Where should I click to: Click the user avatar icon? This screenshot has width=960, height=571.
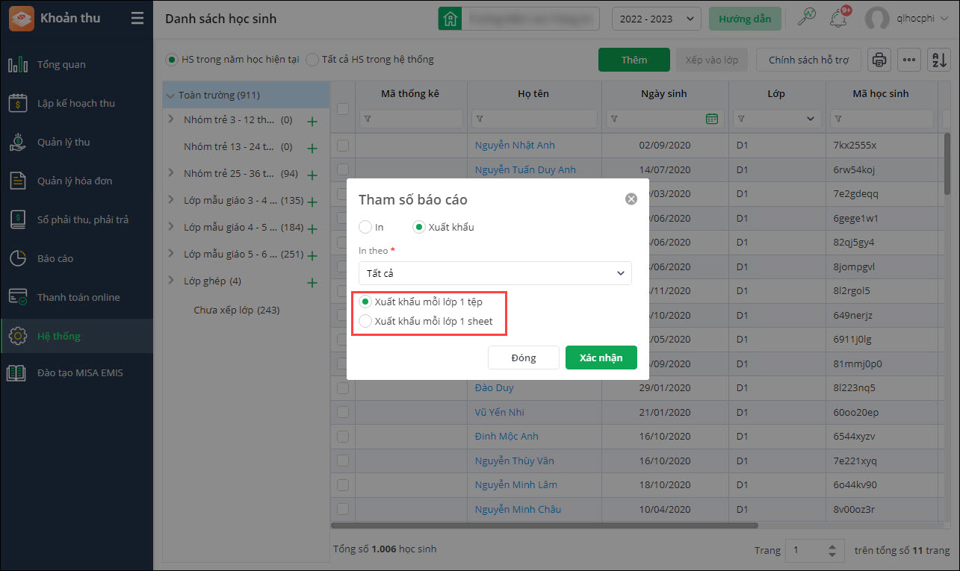tap(877, 19)
